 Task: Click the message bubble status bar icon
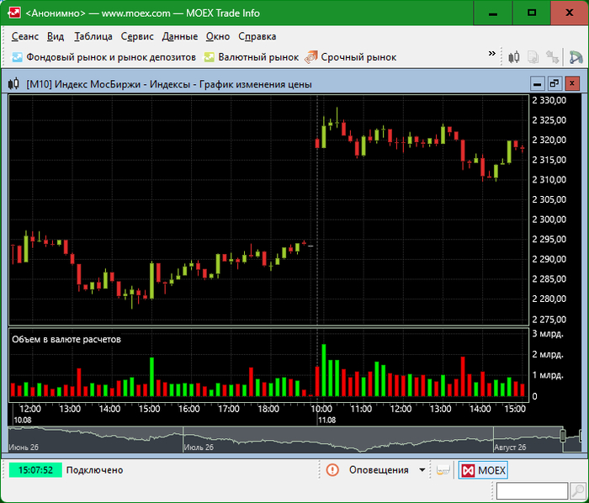443,470
